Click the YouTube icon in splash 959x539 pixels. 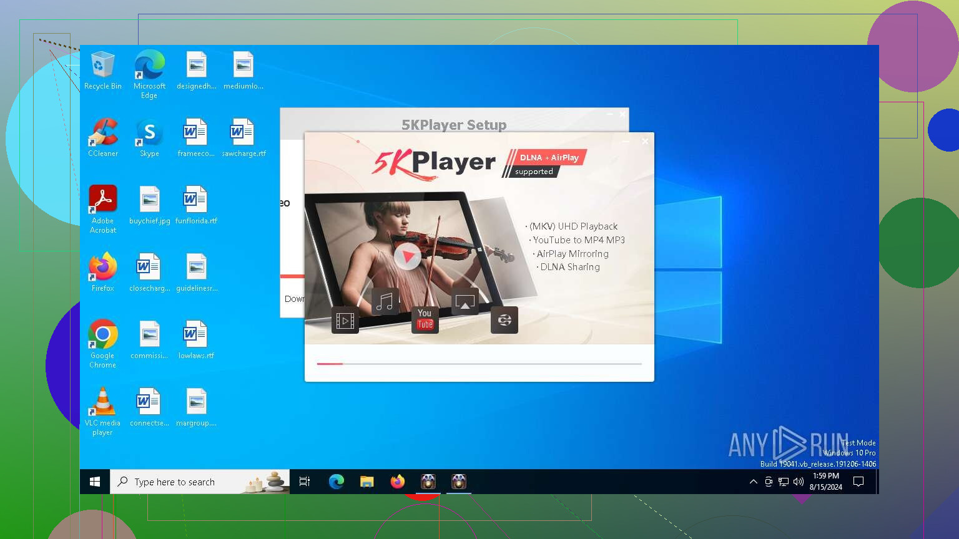tap(425, 319)
